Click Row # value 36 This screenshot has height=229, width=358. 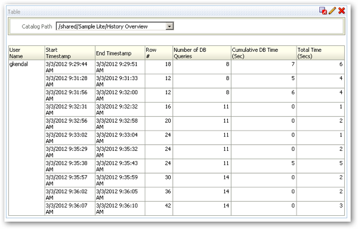point(168,191)
